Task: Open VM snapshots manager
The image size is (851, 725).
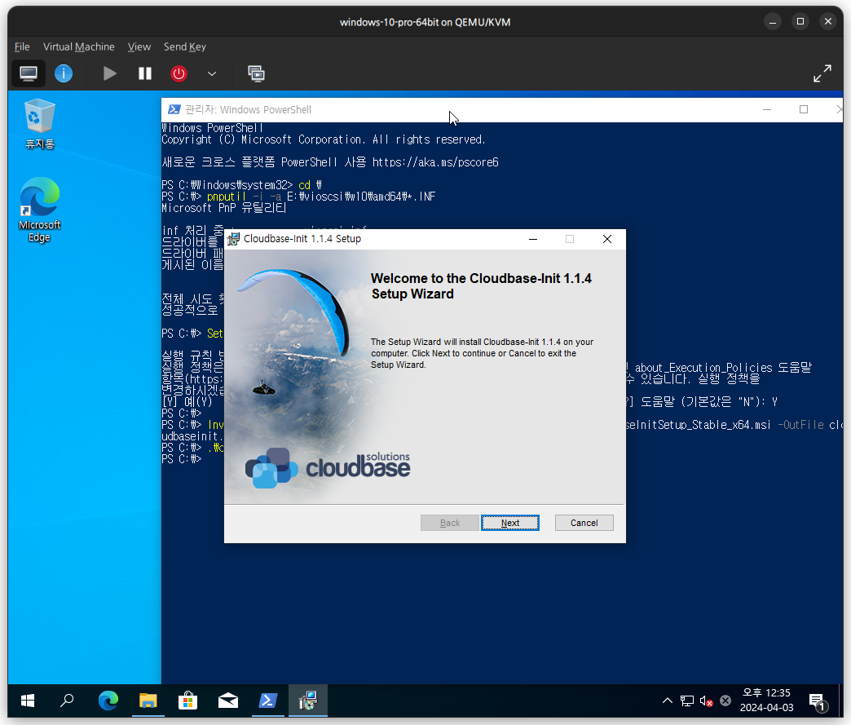Action: click(256, 73)
